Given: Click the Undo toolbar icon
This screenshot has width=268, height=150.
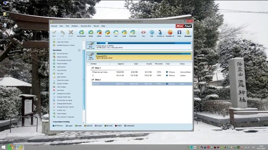Looking at the screenshot, I should [62, 33].
